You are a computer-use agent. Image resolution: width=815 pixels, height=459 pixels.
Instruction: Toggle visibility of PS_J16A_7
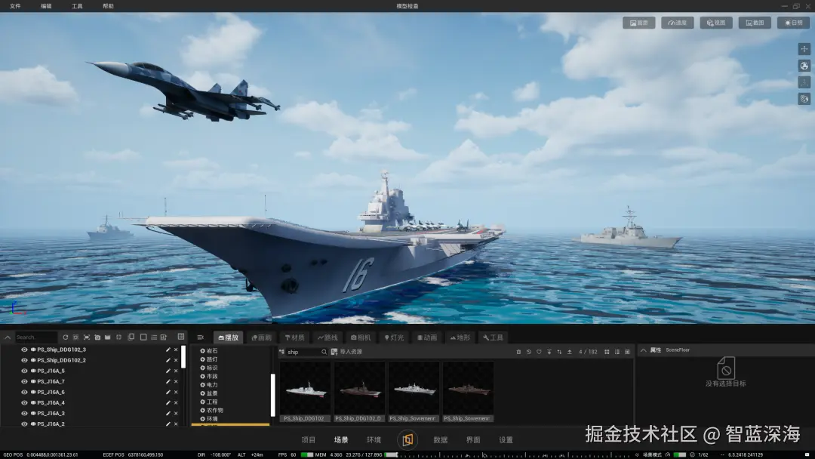pyautogui.click(x=24, y=381)
